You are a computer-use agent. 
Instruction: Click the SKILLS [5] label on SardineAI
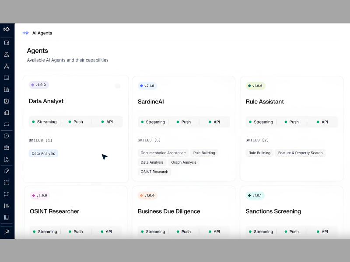click(x=149, y=140)
